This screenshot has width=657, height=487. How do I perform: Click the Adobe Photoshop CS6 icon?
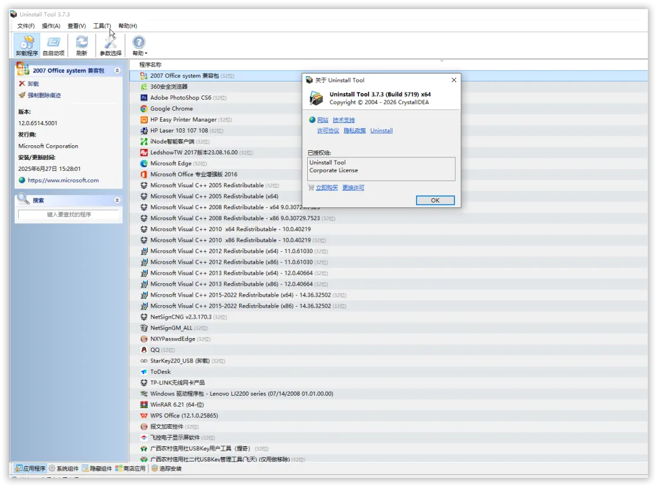tap(144, 97)
